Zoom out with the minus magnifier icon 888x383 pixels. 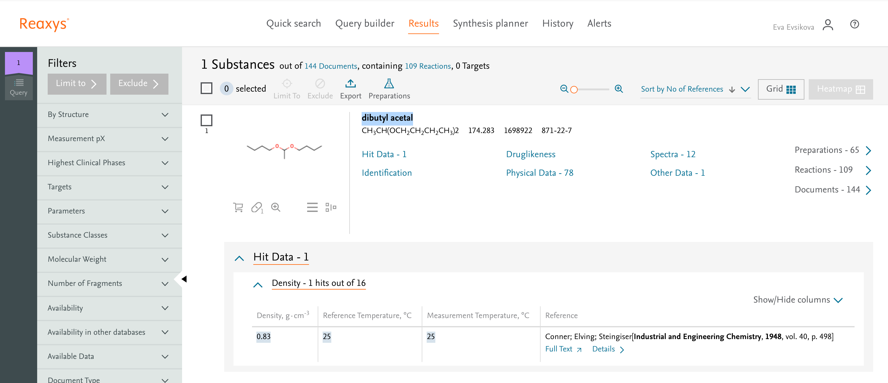[564, 89]
